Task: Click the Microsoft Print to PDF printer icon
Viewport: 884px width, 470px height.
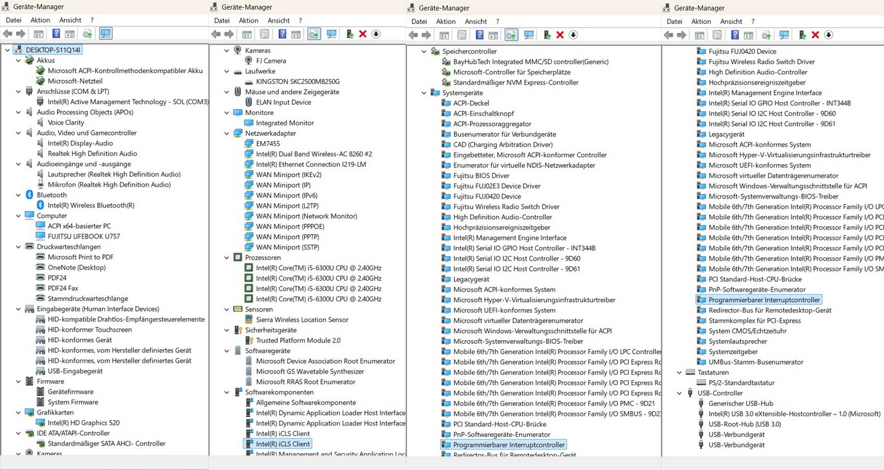Action: (40, 257)
